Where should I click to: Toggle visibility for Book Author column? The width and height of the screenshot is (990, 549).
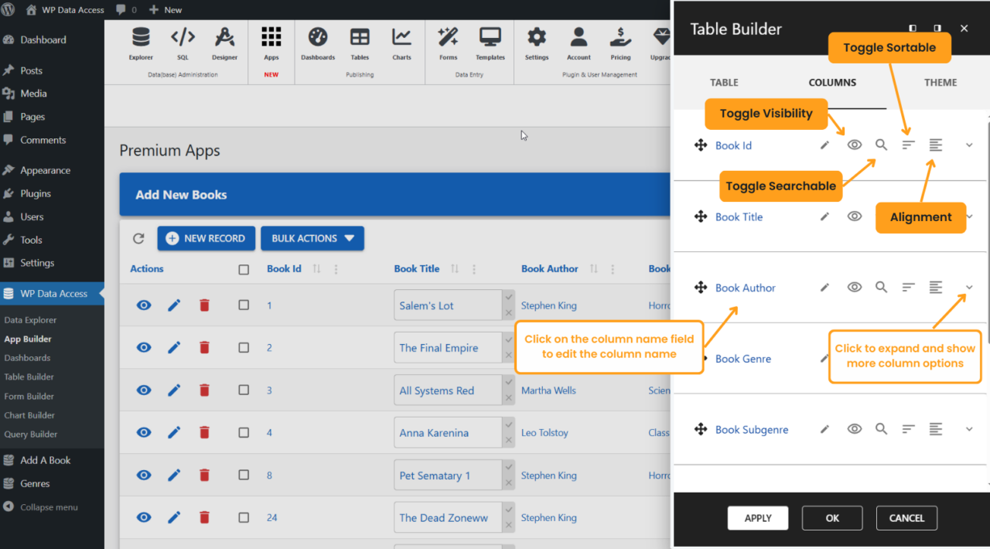[x=855, y=288]
